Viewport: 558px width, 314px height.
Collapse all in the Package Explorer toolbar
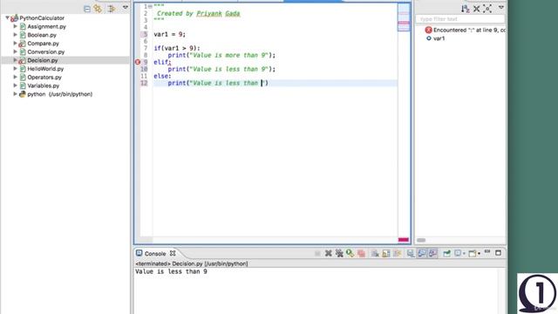click(87, 9)
